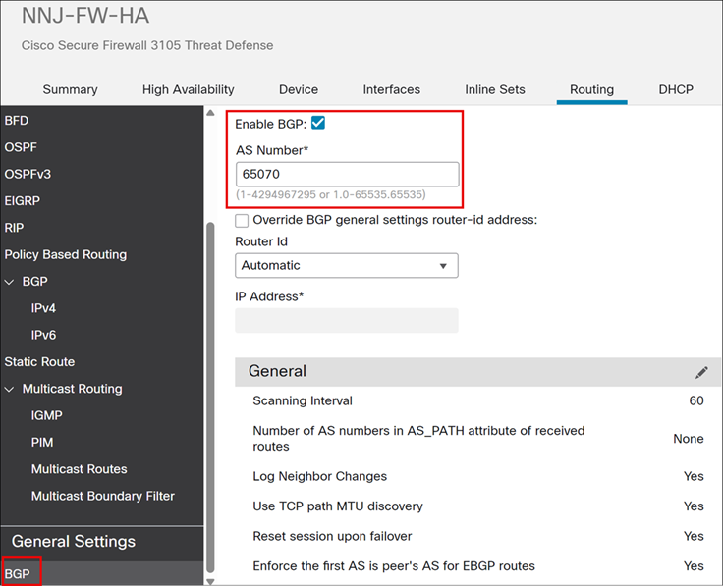
Task: Click BGP under General Settings
Action: (18, 572)
